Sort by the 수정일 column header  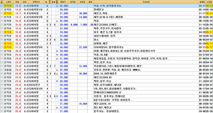click(209, 2)
